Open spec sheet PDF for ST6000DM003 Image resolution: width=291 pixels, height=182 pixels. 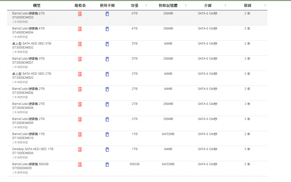pyautogui.click(x=80, y=14)
